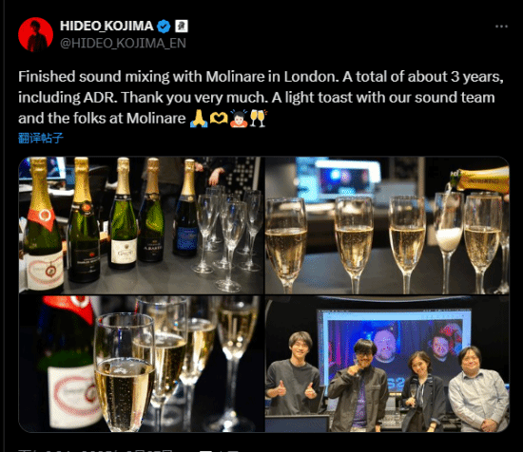Viewport: 523px width, 452px height.
Task: Click the blue verified checkmark badge
Action: 164,26
